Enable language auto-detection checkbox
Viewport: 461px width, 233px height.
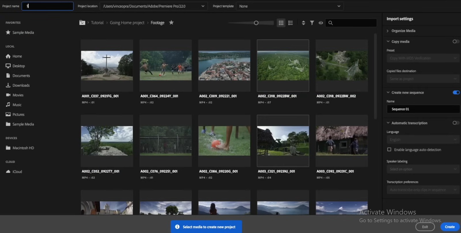389,150
